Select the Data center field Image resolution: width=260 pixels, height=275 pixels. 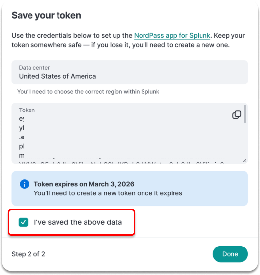click(x=130, y=72)
